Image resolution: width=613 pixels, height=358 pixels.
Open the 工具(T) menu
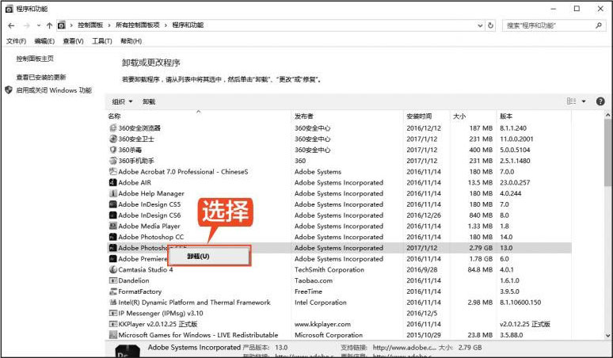(x=101, y=41)
